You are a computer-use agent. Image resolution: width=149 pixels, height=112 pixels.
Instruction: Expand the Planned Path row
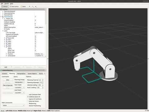[3, 15]
